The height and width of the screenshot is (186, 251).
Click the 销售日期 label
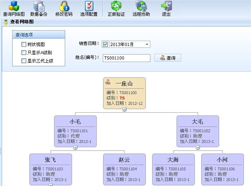(x=89, y=43)
